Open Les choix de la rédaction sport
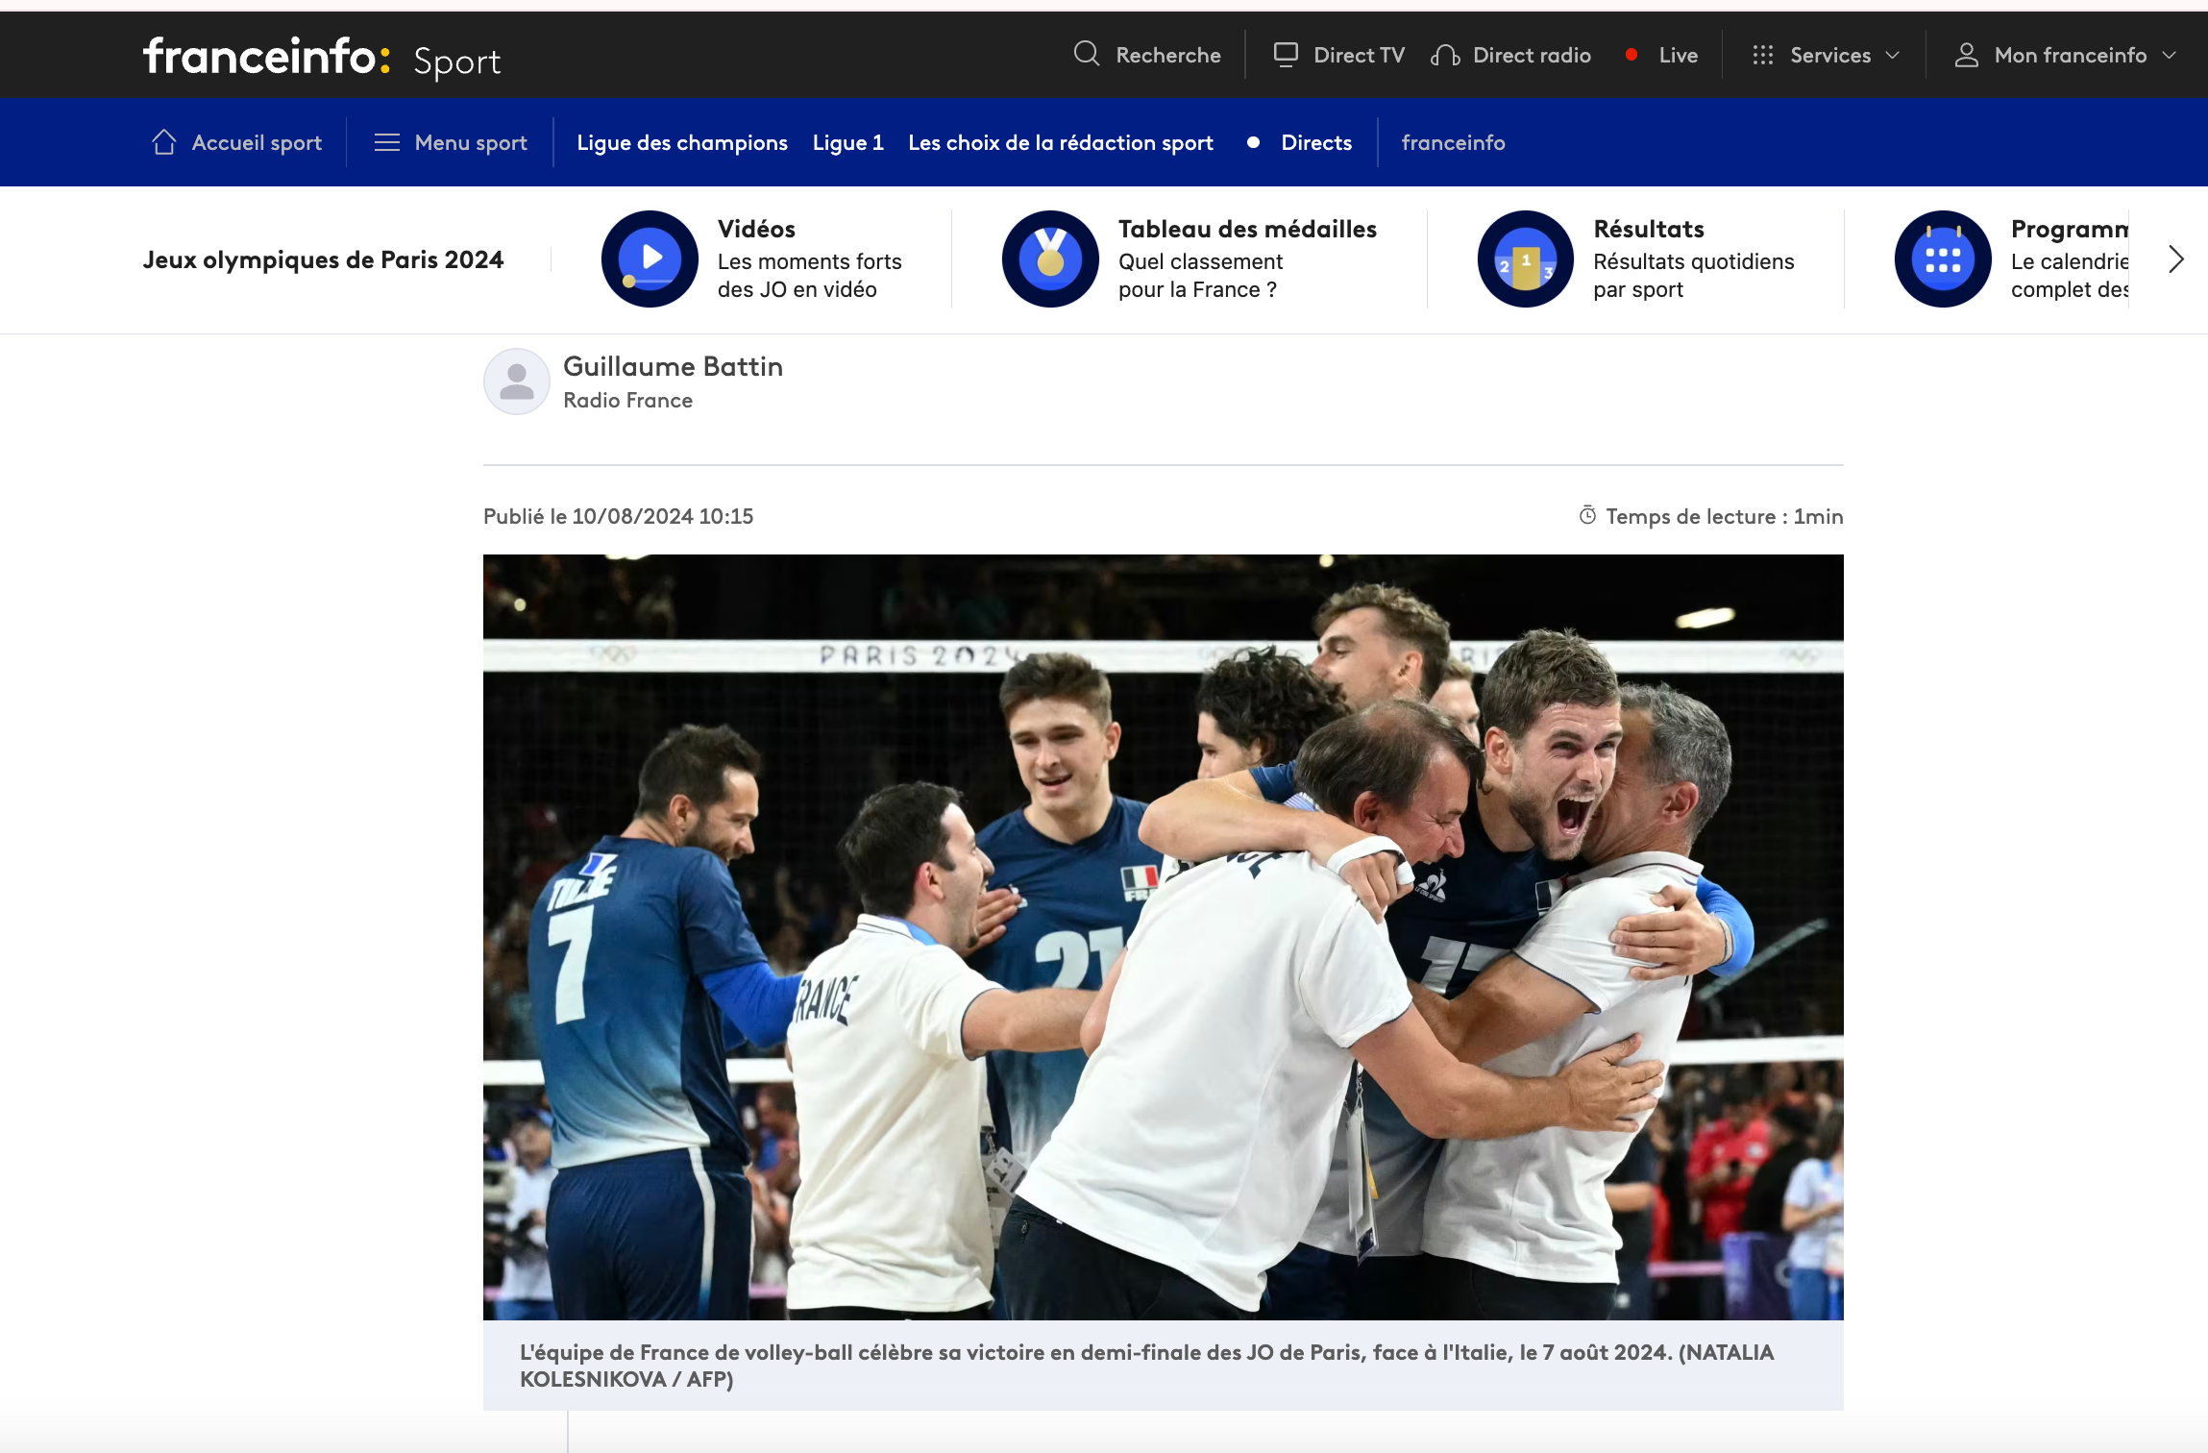This screenshot has height=1453, width=2208. click(x=1061, y=142)
